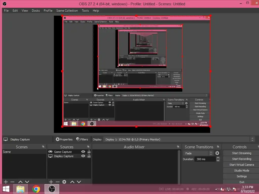Click the Audio Mixer vertical scrollbar
Image resolution: width=259 pixels, height=194 pixels.
click(x=179, y=167)
